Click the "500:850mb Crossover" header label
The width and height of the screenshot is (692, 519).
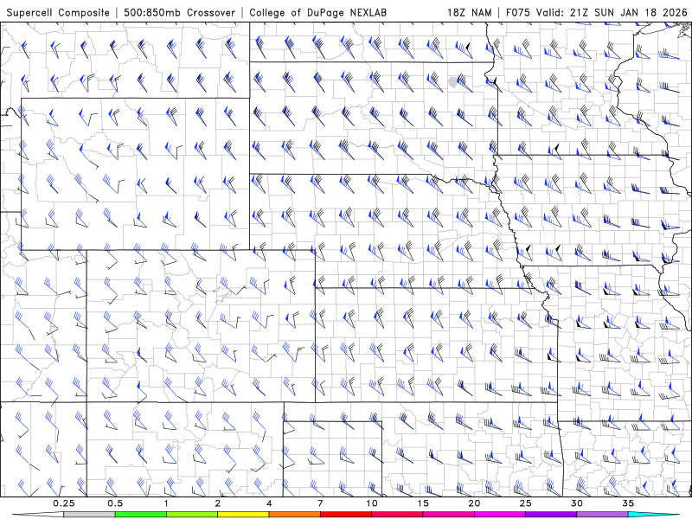coord(180,12)
